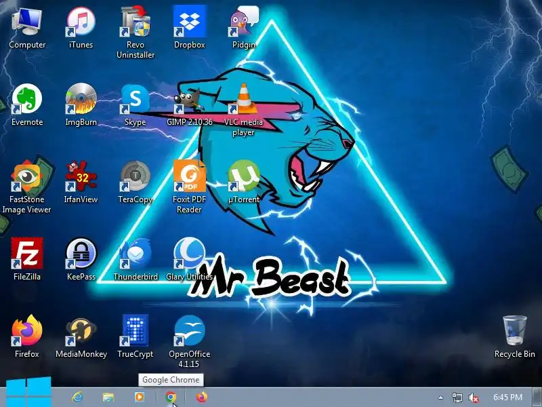Click the Revo Uninstaller icon

[x=135, y=22]
